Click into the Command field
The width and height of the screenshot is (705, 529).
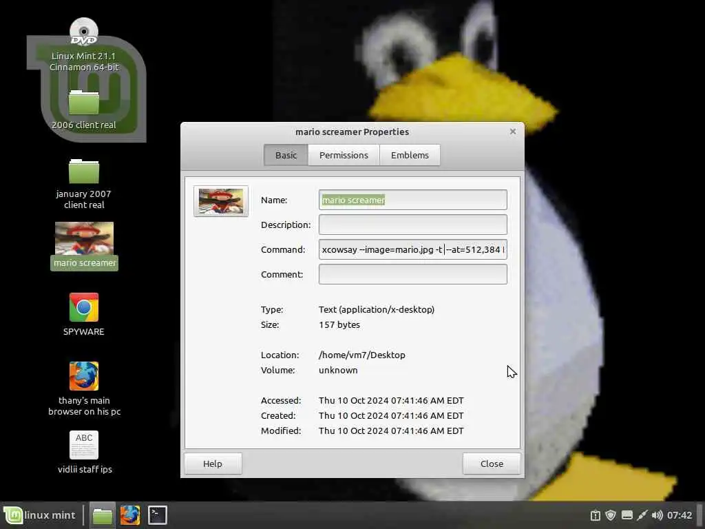(413, 249)
